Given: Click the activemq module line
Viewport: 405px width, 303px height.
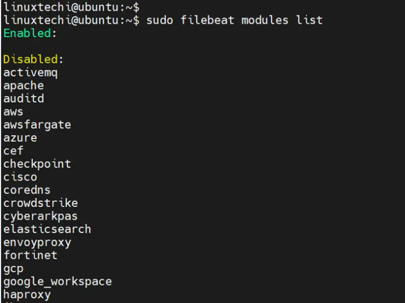Looking at the screenshot, I should tap(31, 73).
